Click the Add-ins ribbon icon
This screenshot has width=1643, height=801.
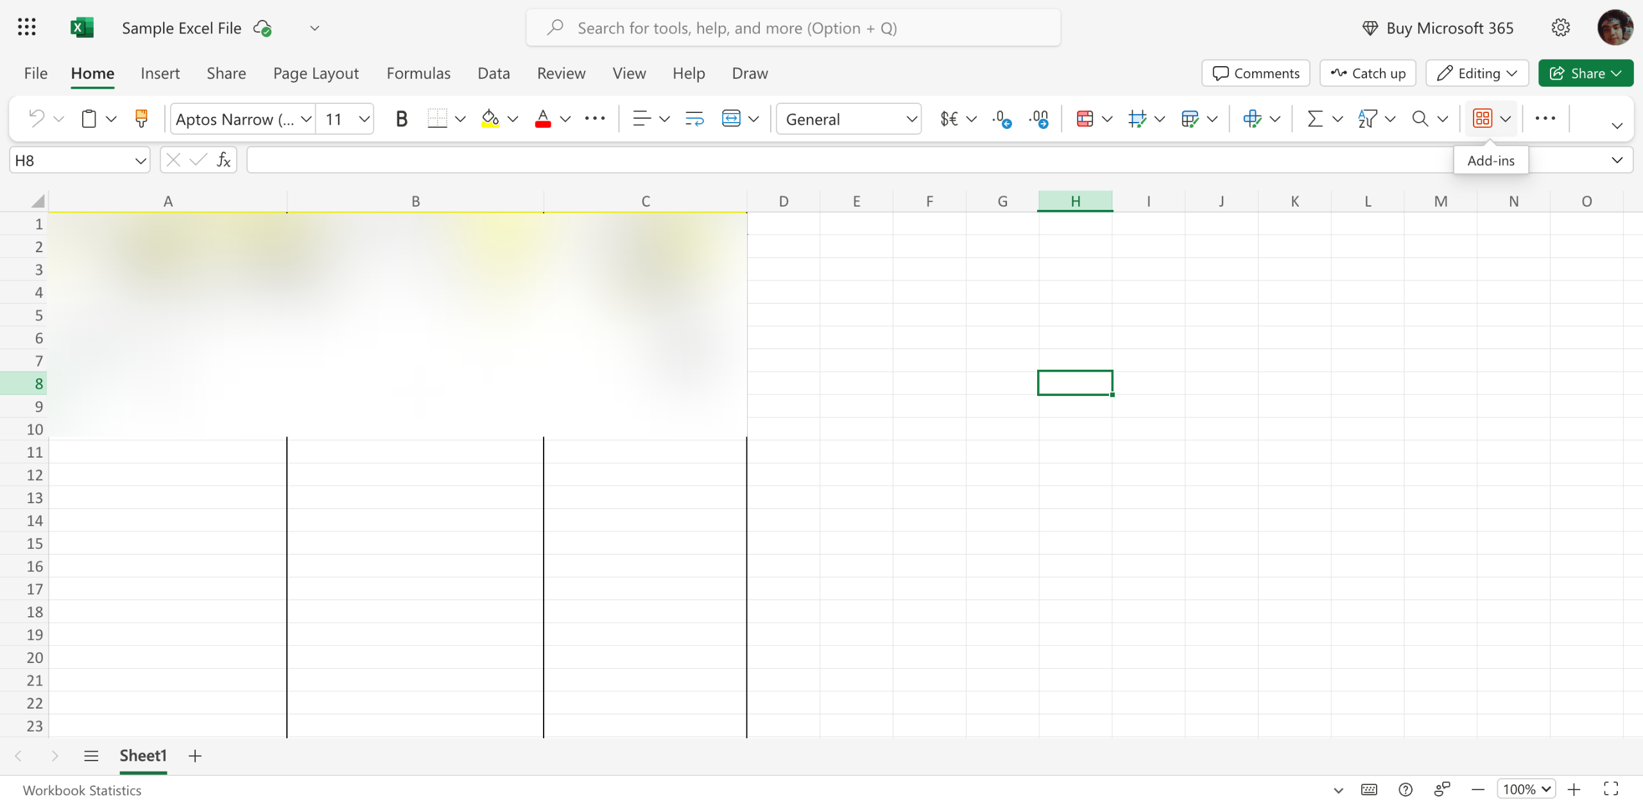click(x=1483, y=119)
